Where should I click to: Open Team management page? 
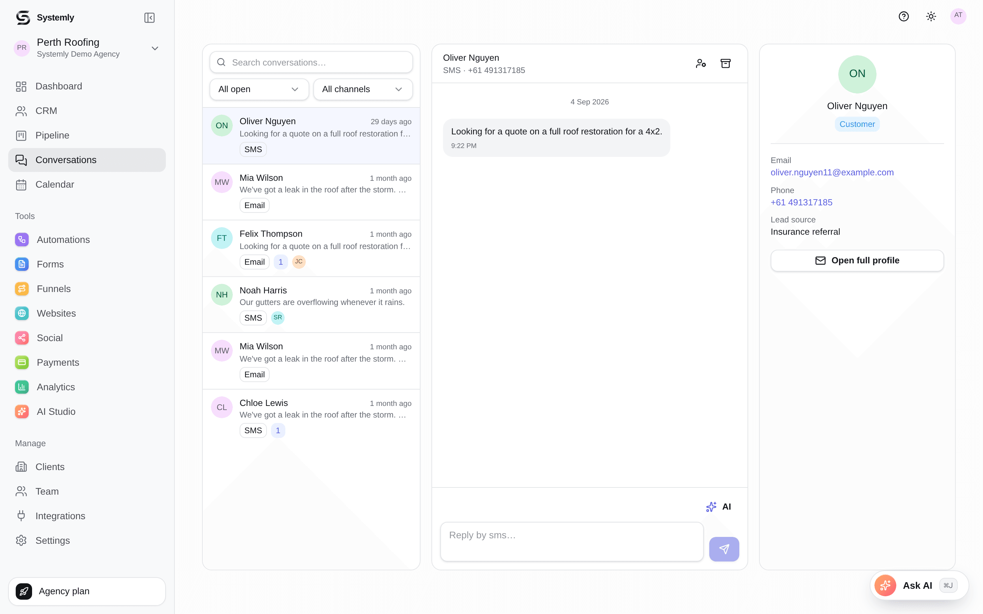[x=87, y=491]
